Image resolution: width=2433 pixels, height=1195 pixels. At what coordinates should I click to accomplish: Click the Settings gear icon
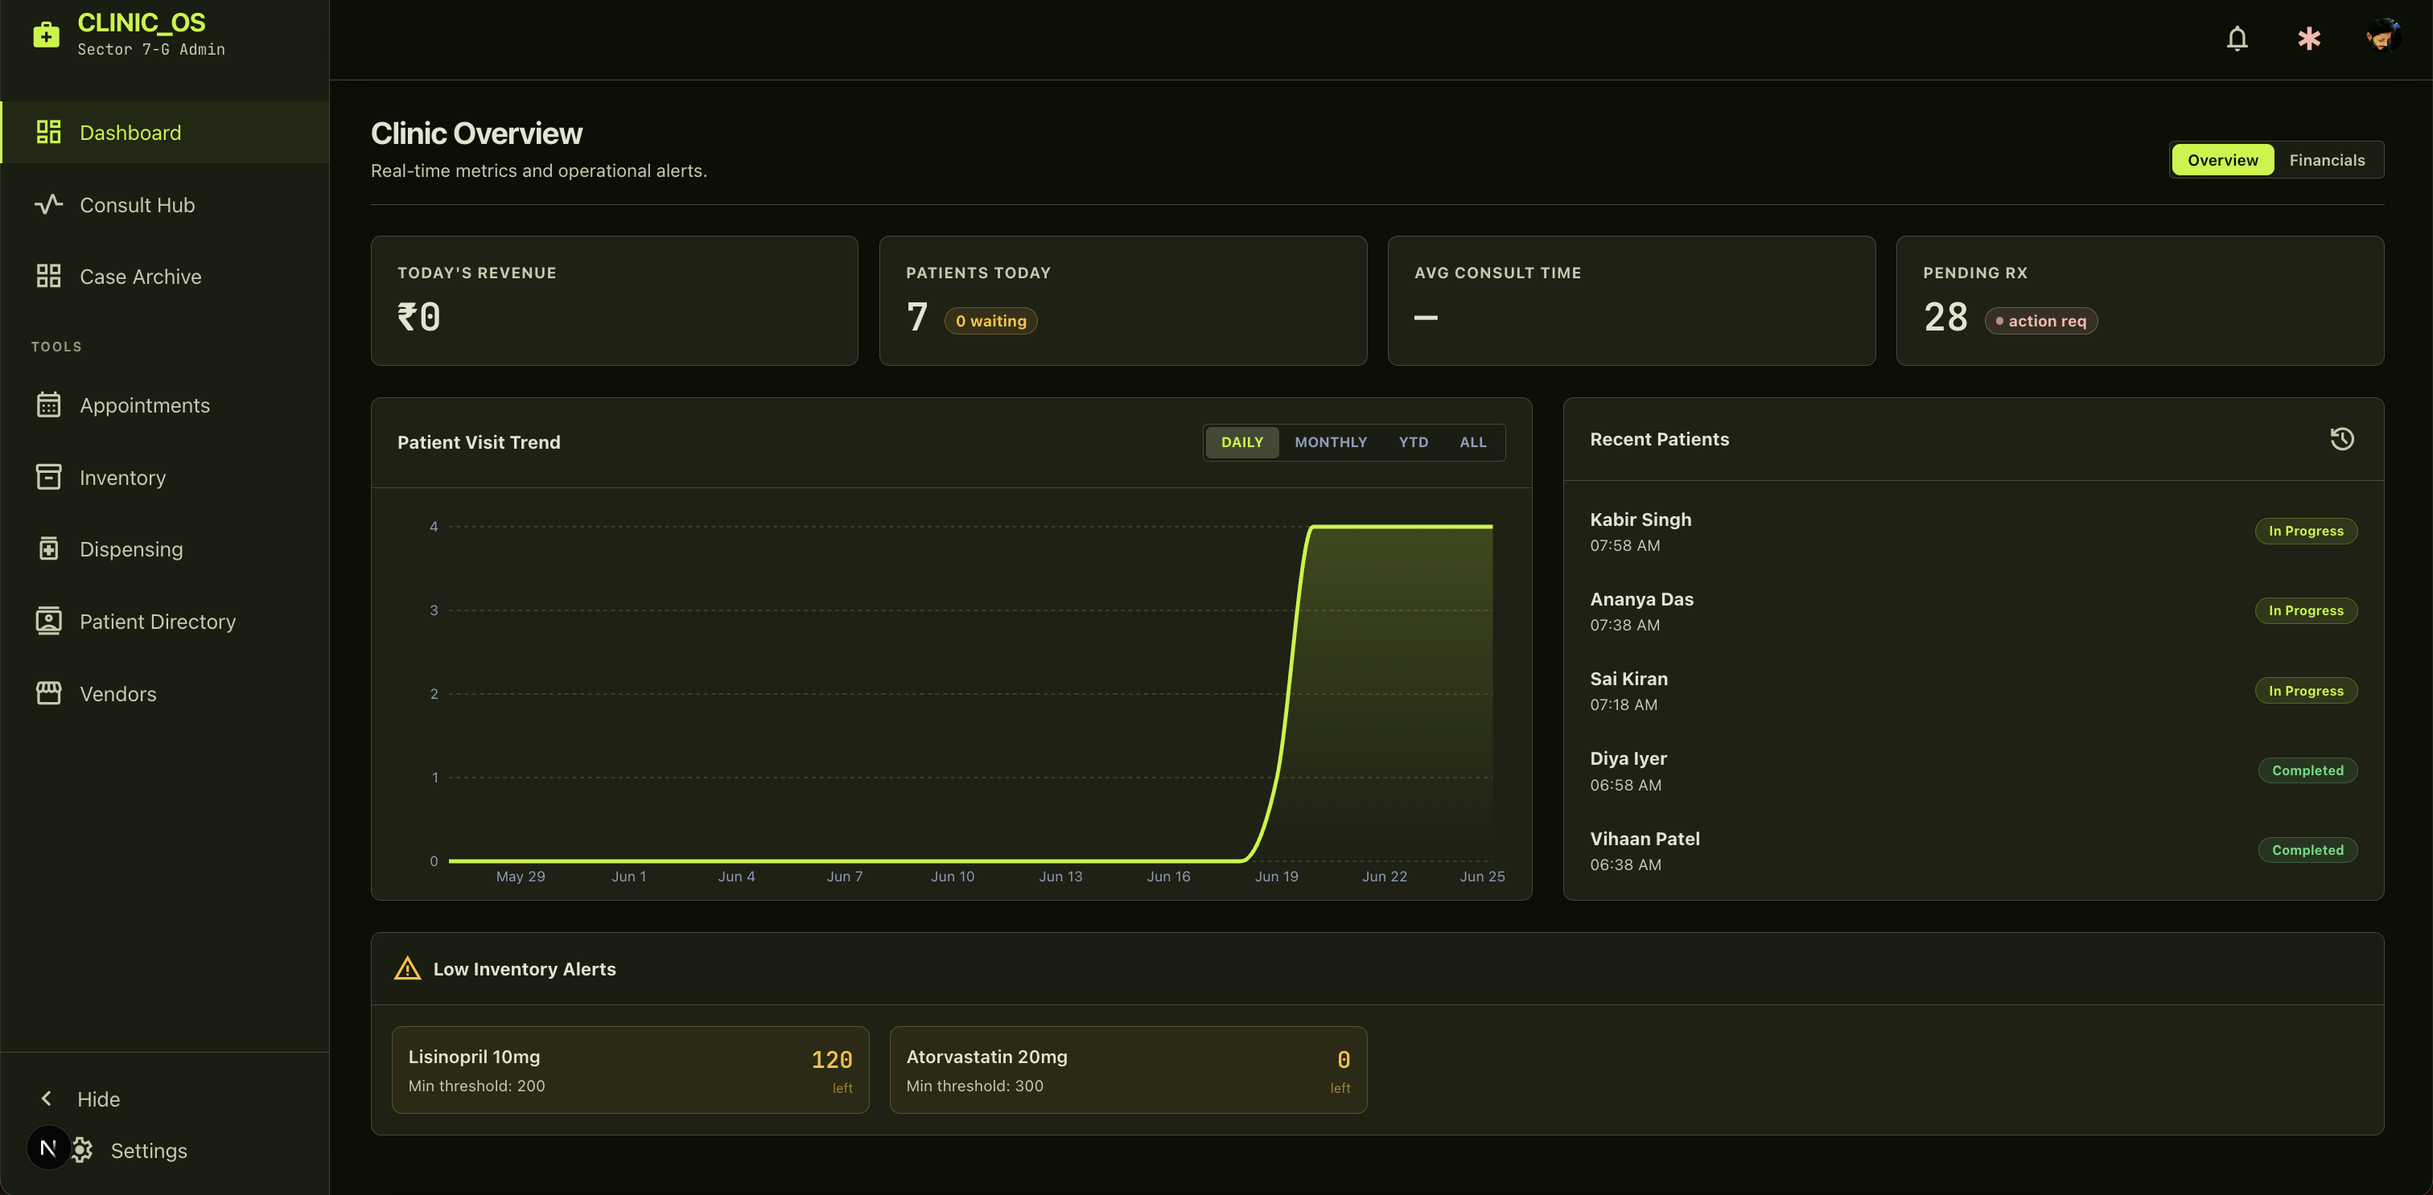click(83, 1150)
